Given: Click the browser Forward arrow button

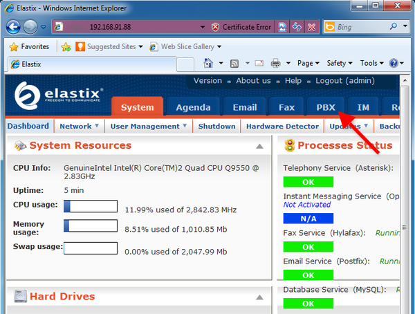Looking at the screenshot, I should (30, 27).
